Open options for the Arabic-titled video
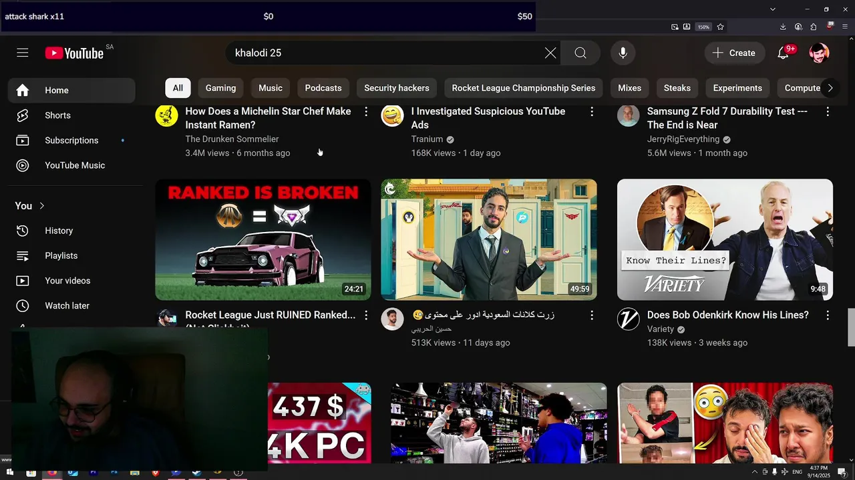 [592, 315]
